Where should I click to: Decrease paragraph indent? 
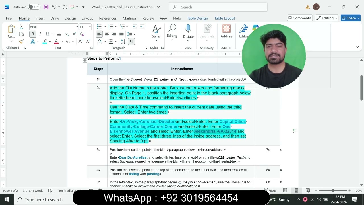[135, 27]
